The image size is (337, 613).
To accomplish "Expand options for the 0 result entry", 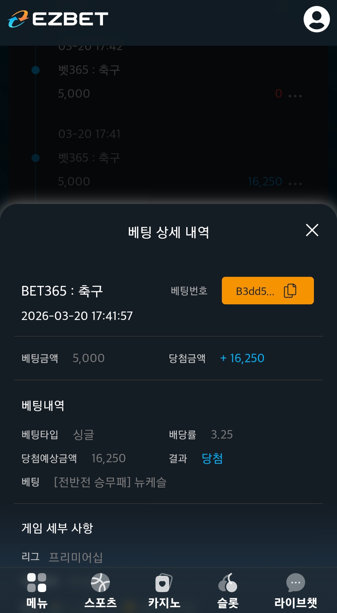I will [x=295, y=96].
